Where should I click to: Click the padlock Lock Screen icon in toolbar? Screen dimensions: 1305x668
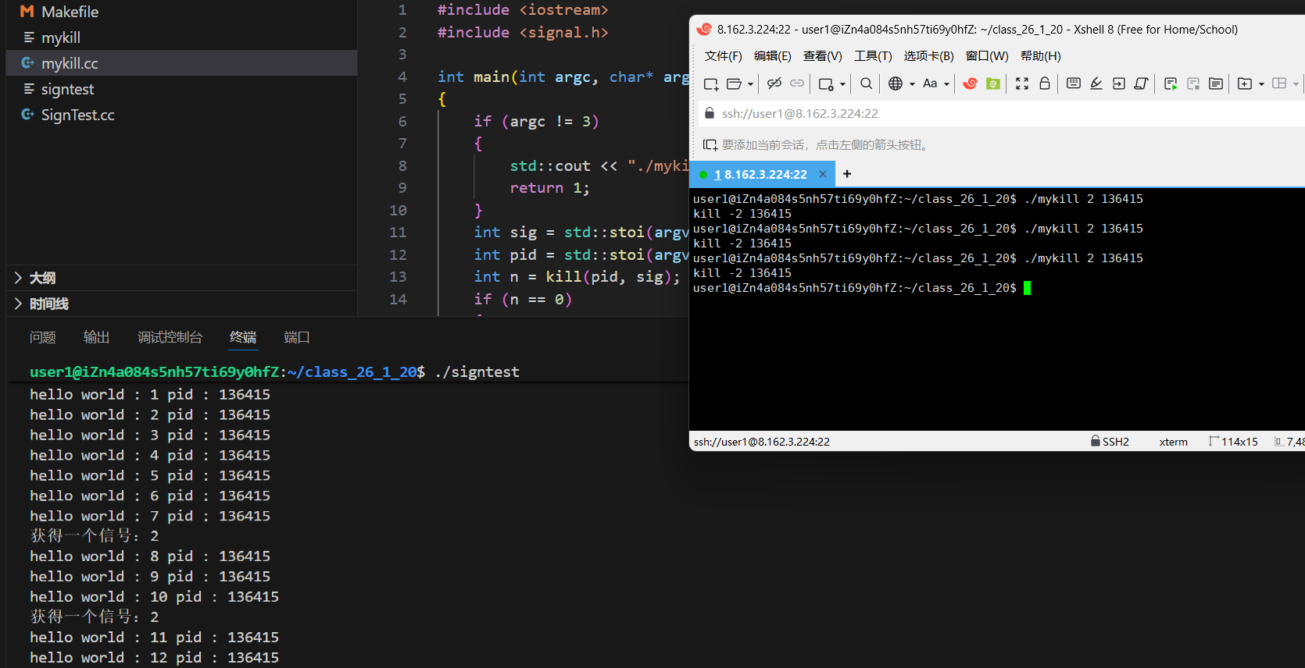1045,83
